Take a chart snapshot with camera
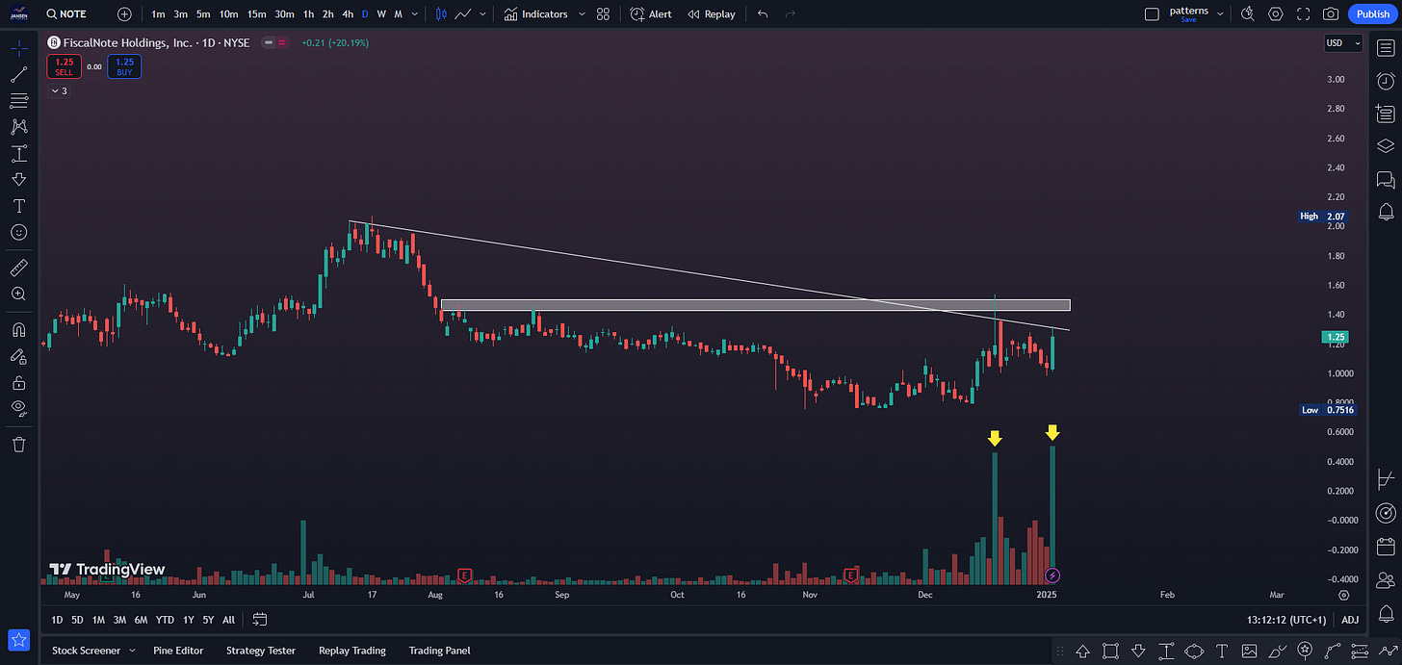The height and width of the screenshot is (665, 1402). pos(1331,14)
